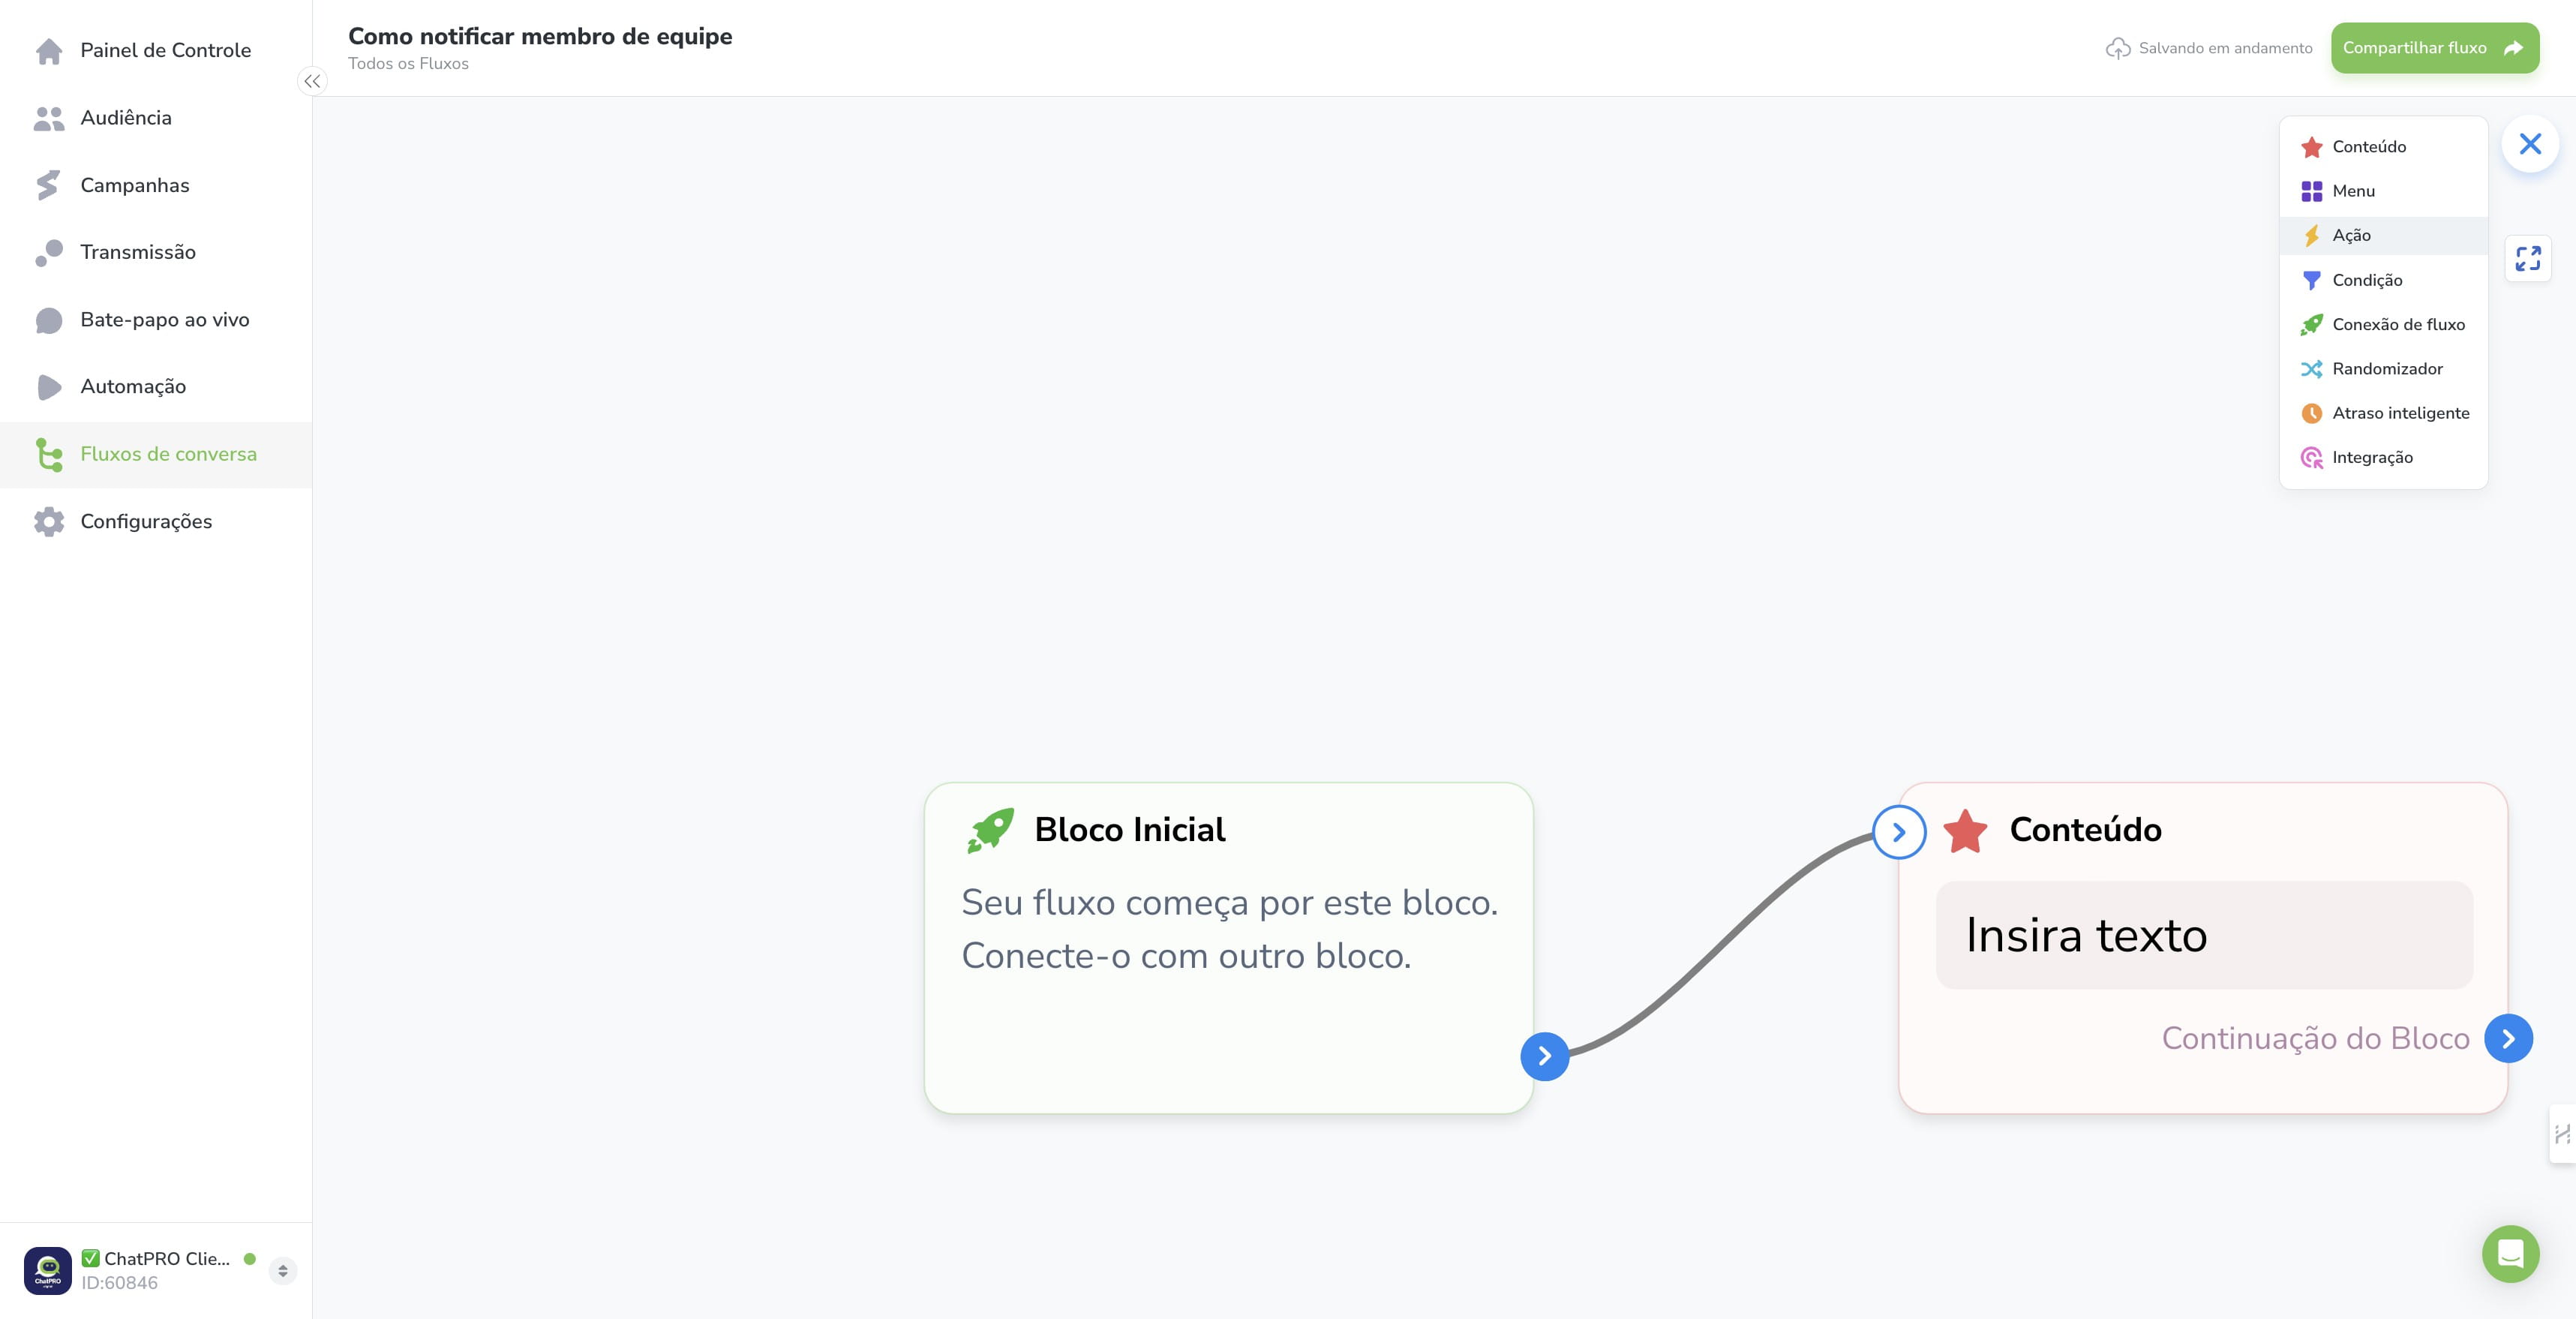The height and width of the screenshot is (1319, 2576).
Task: Click 'Seu fluxo começa por este bloco' text
Action: 1229,903
